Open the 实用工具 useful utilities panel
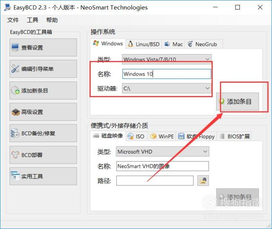Screen dimensions: 272x229 tap(43, 176)
